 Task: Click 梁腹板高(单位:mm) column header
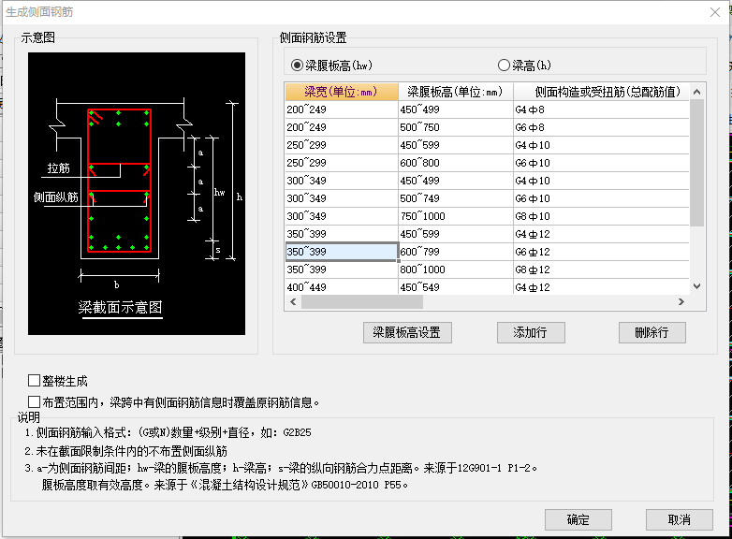(x=455, y=92)
